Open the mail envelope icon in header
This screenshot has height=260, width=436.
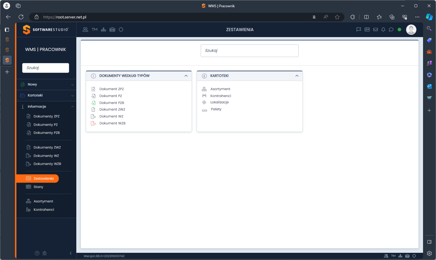click(x=376, y=29)
